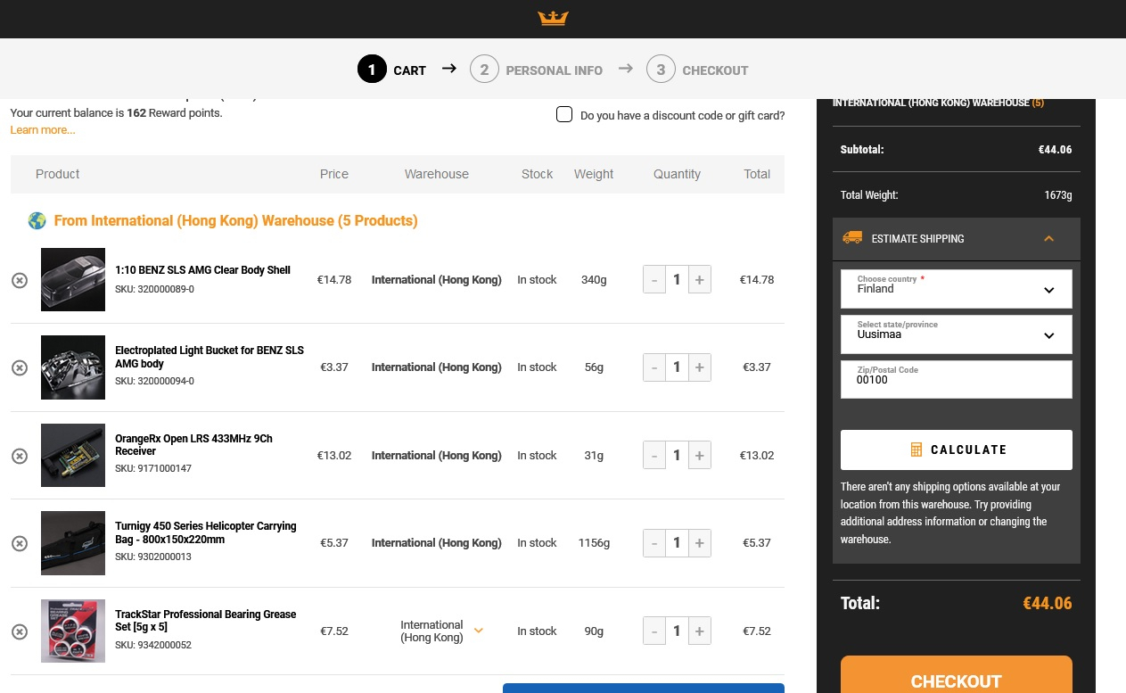
Task: Click the blue button below the cart table
Action: coord(644,689)
